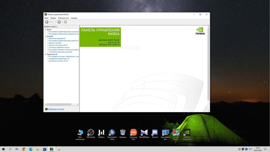Select Установка нескольких дисплеев
This screenshot has width=270, height=152.
[60, 52]
